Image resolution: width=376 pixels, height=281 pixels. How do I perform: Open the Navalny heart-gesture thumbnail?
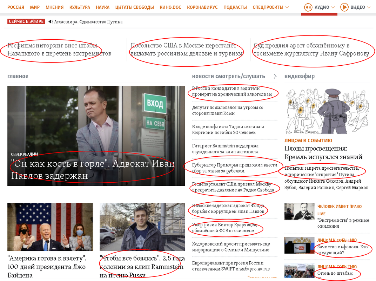[x=299, y=211]
